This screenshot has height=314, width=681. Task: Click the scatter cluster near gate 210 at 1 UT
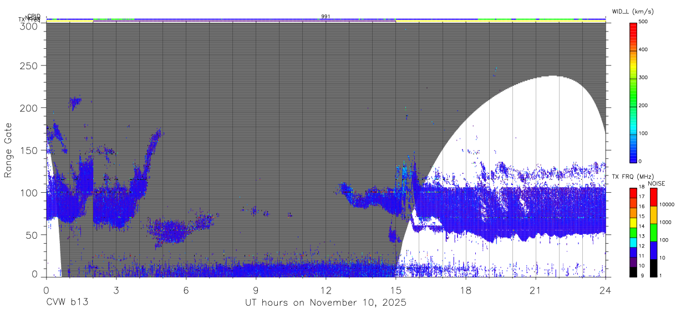(x=74, y=102)
